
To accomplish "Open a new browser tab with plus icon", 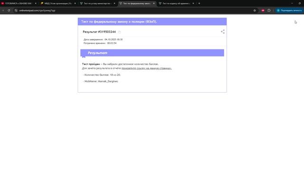I will click(x=199, y=3).
